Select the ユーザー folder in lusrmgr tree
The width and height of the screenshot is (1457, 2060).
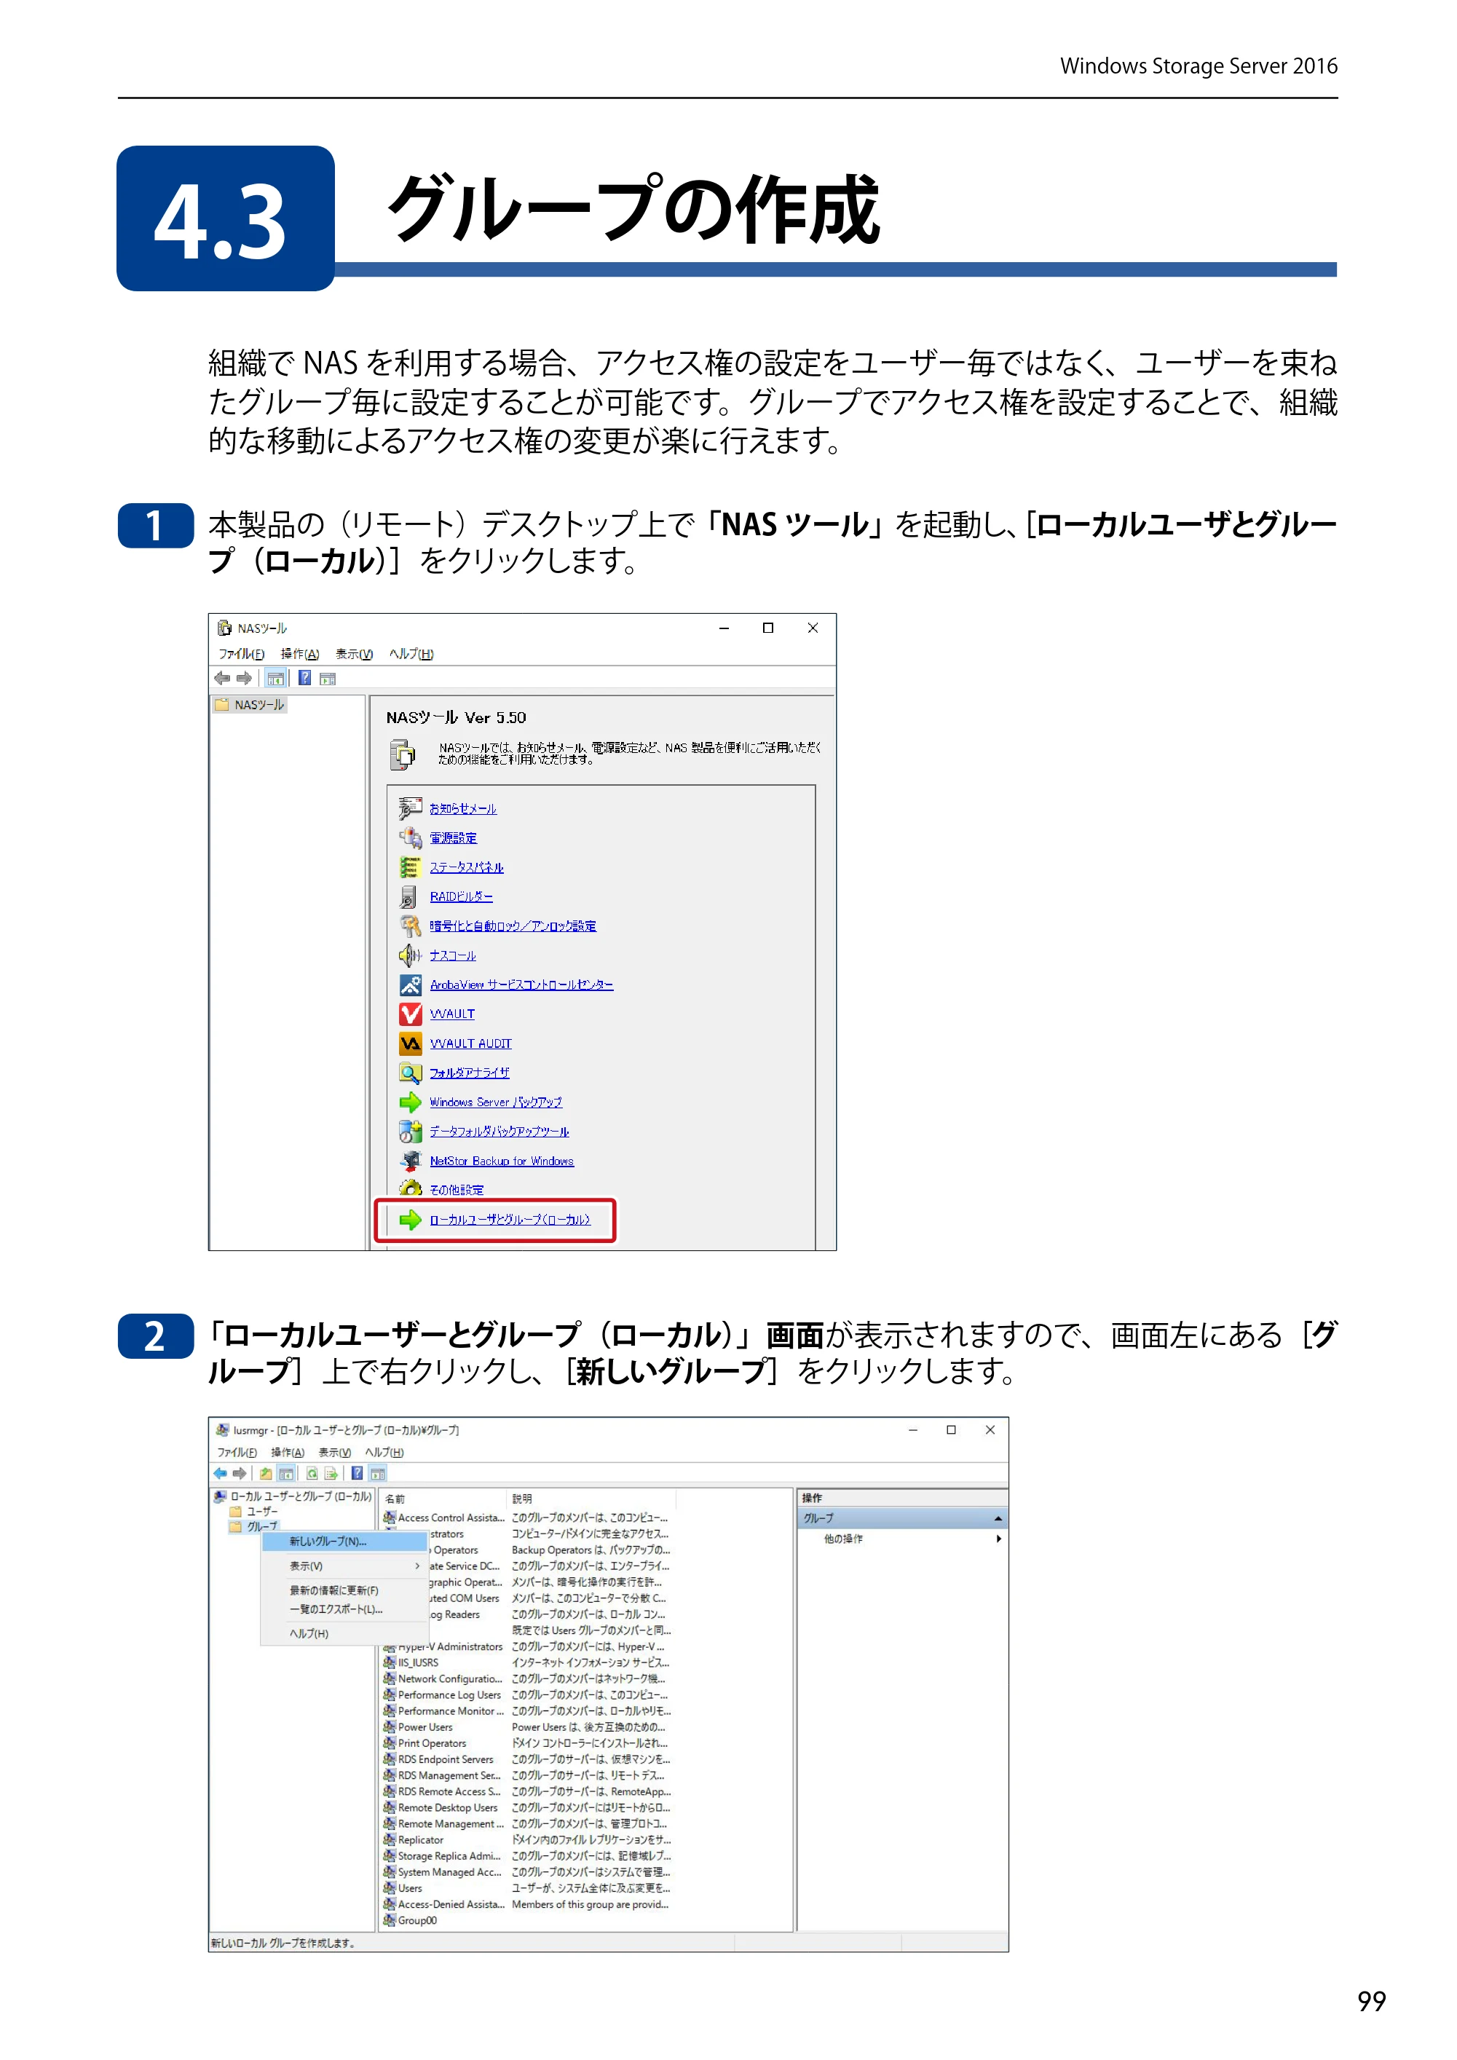(254, 1511)
